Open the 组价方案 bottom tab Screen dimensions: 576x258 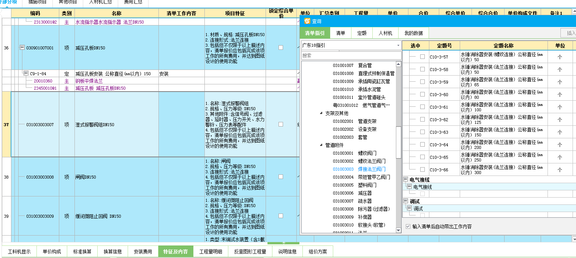click(x=318, y=252)
